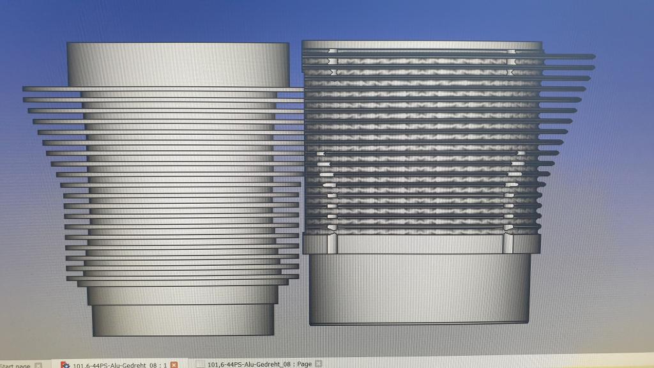
Task: Close the "101,6-44PS-Alu-Gedreht_08 : Page" tab
Action: [319, 364]
